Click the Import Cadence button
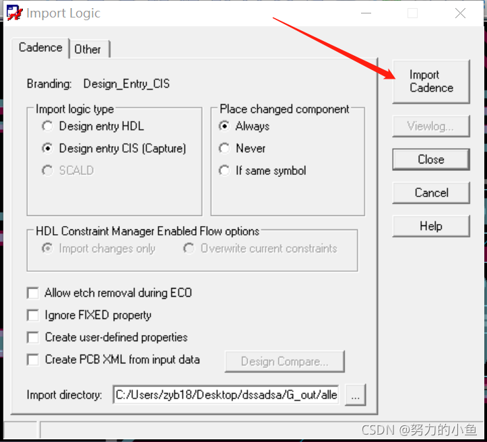 (431, 81)
